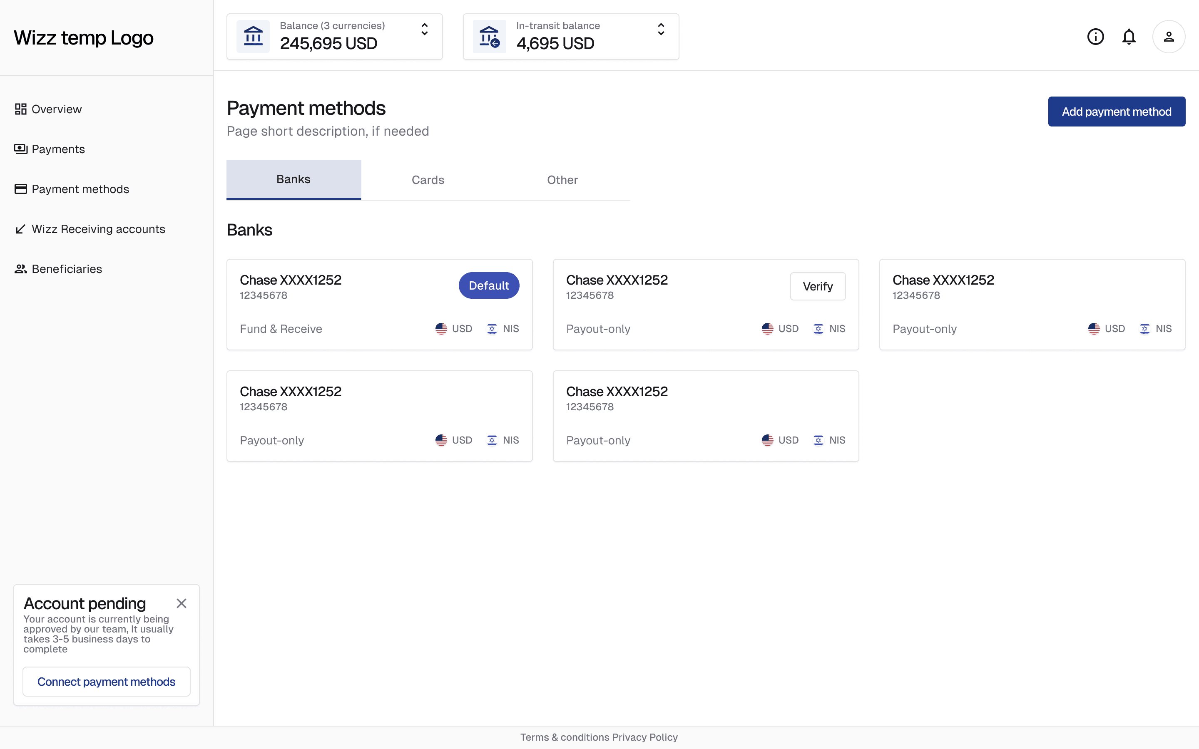Open the Terms & conditions link
The image size is (1199, 749).
coord(565,737)
